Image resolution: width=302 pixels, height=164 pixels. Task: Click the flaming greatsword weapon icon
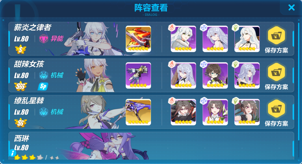point(138,39)
